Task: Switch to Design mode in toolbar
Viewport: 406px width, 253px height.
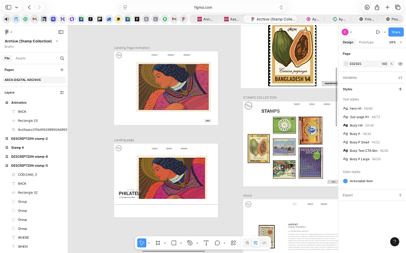Action: (256, 243)
